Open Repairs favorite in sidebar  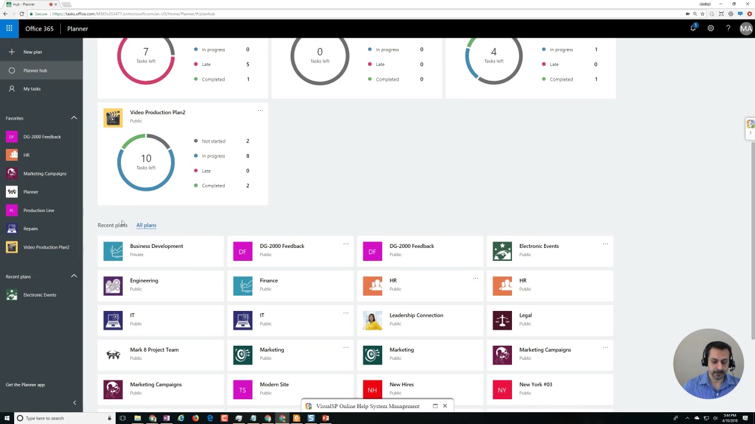[x=41, y=228]
